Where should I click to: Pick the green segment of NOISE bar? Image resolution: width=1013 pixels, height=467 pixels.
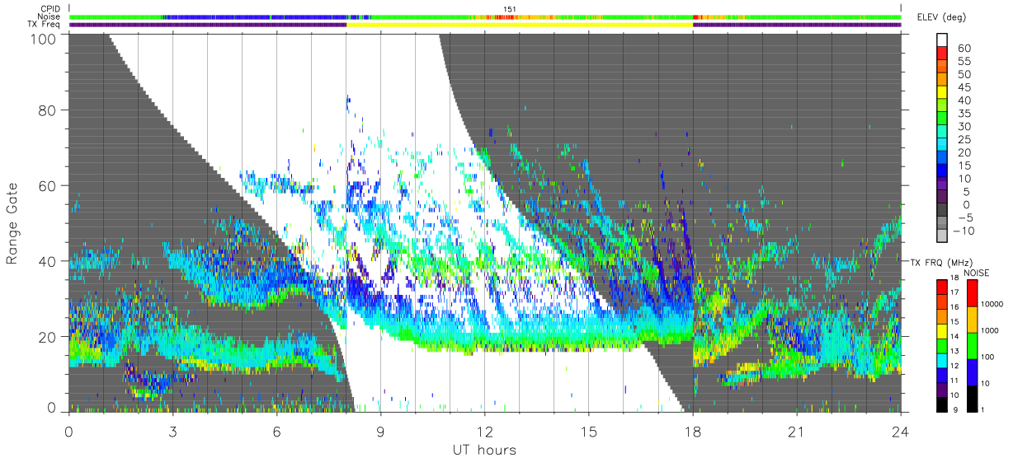973,344
